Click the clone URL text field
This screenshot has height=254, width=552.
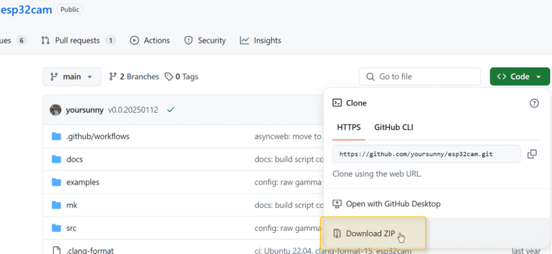(x=427, y=154)
